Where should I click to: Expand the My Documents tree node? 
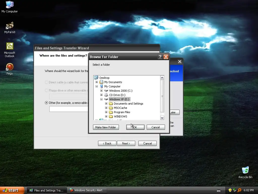tap(96, 82)
